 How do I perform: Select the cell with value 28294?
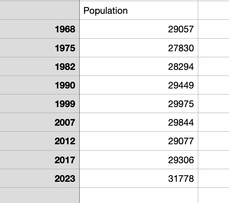(x=139, y=67)
